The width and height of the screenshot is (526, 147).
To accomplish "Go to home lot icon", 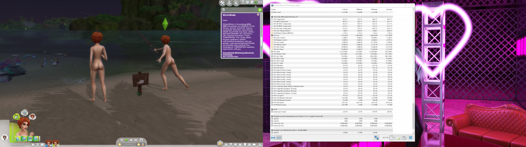I will point(33,145).
